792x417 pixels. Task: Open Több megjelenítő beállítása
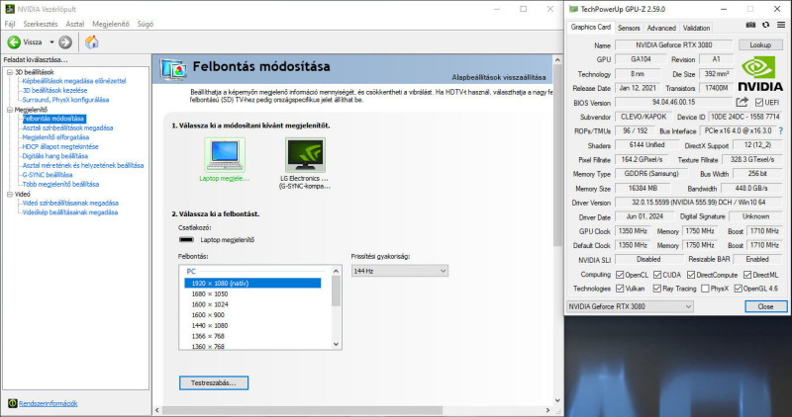(60, 185)
